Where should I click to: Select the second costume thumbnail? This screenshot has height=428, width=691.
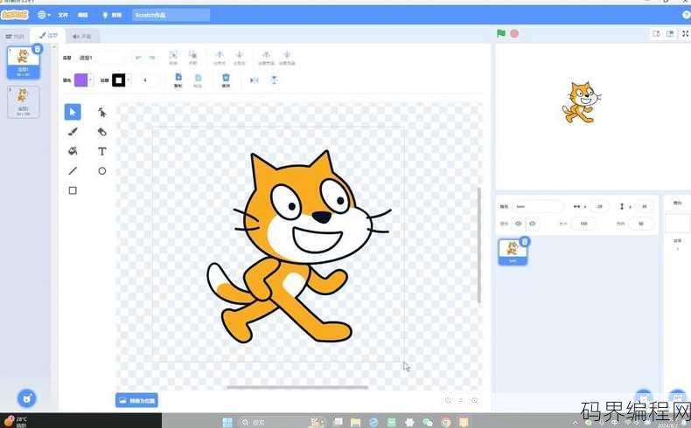click(23, 101)
